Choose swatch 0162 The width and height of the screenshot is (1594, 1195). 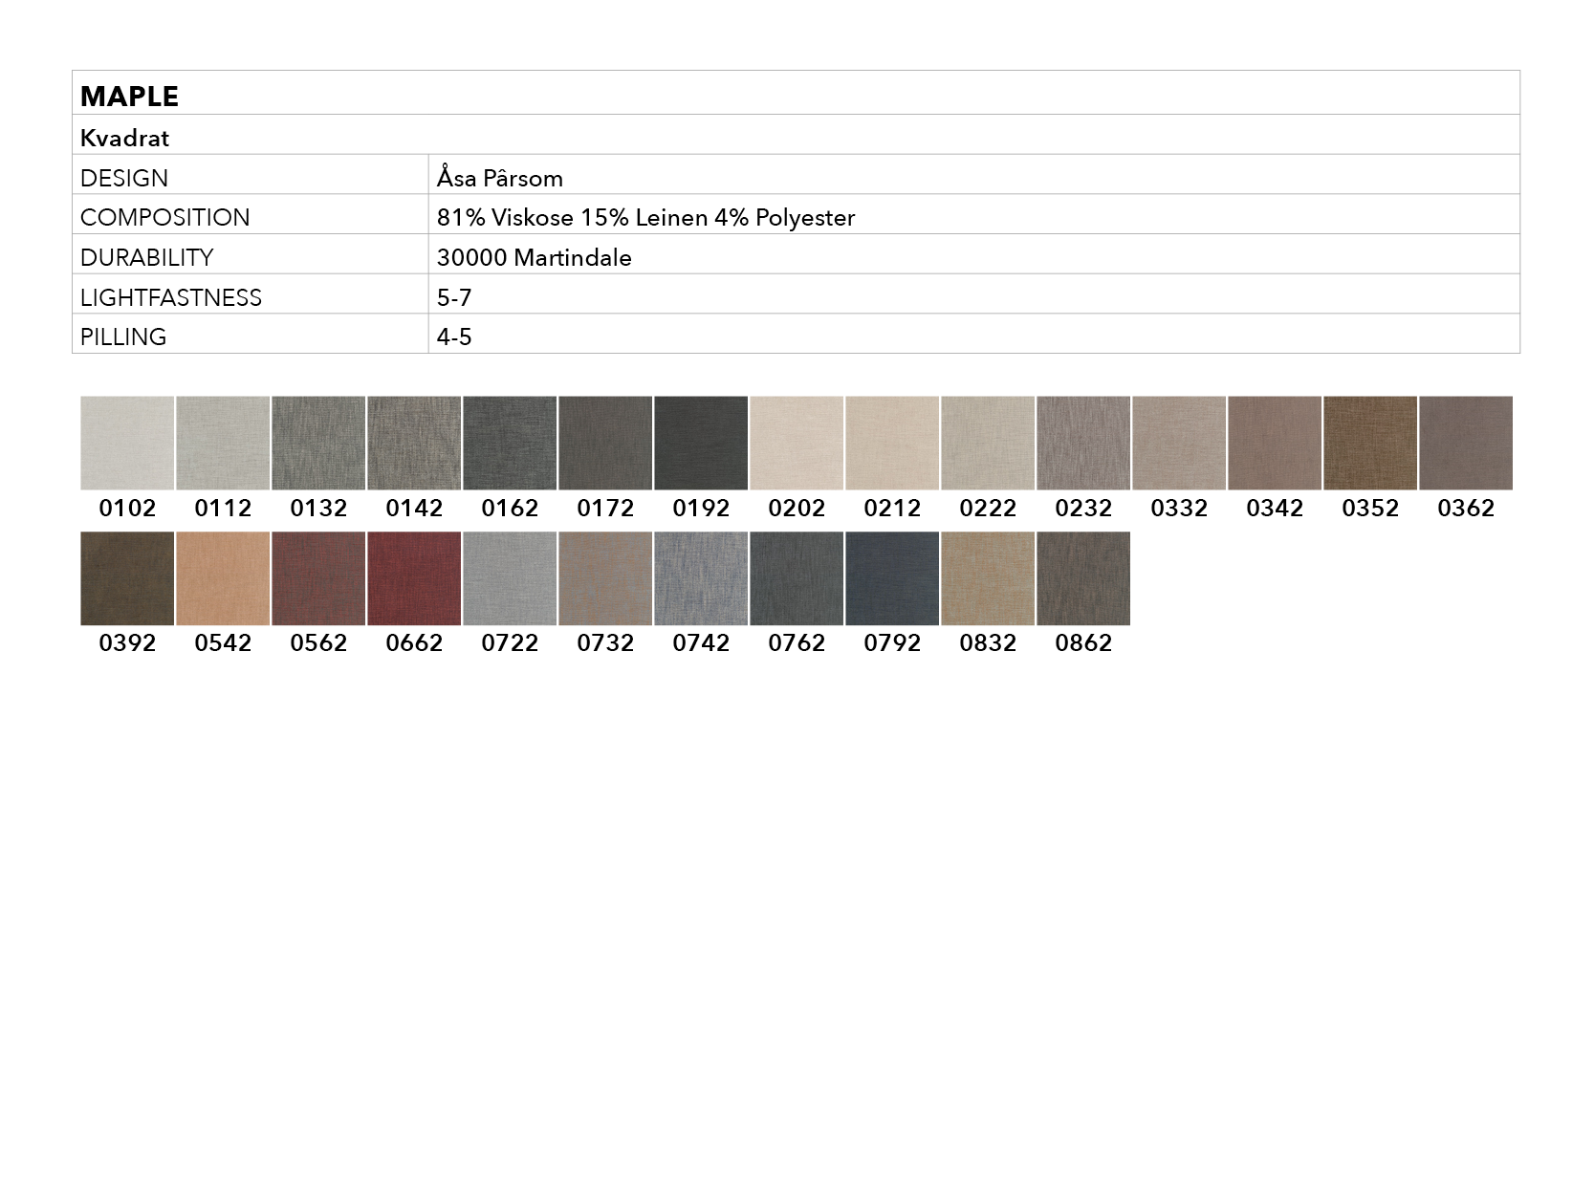(510, 443)
